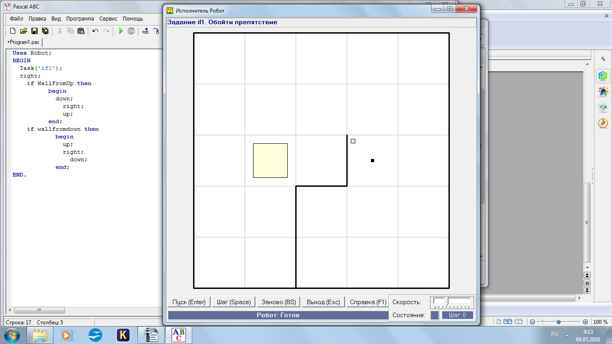Run the program with the green arrow

point(121,31)
